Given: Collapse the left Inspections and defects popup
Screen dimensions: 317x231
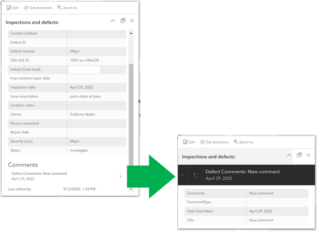Looking at the screenshot, I should (113, 21).
